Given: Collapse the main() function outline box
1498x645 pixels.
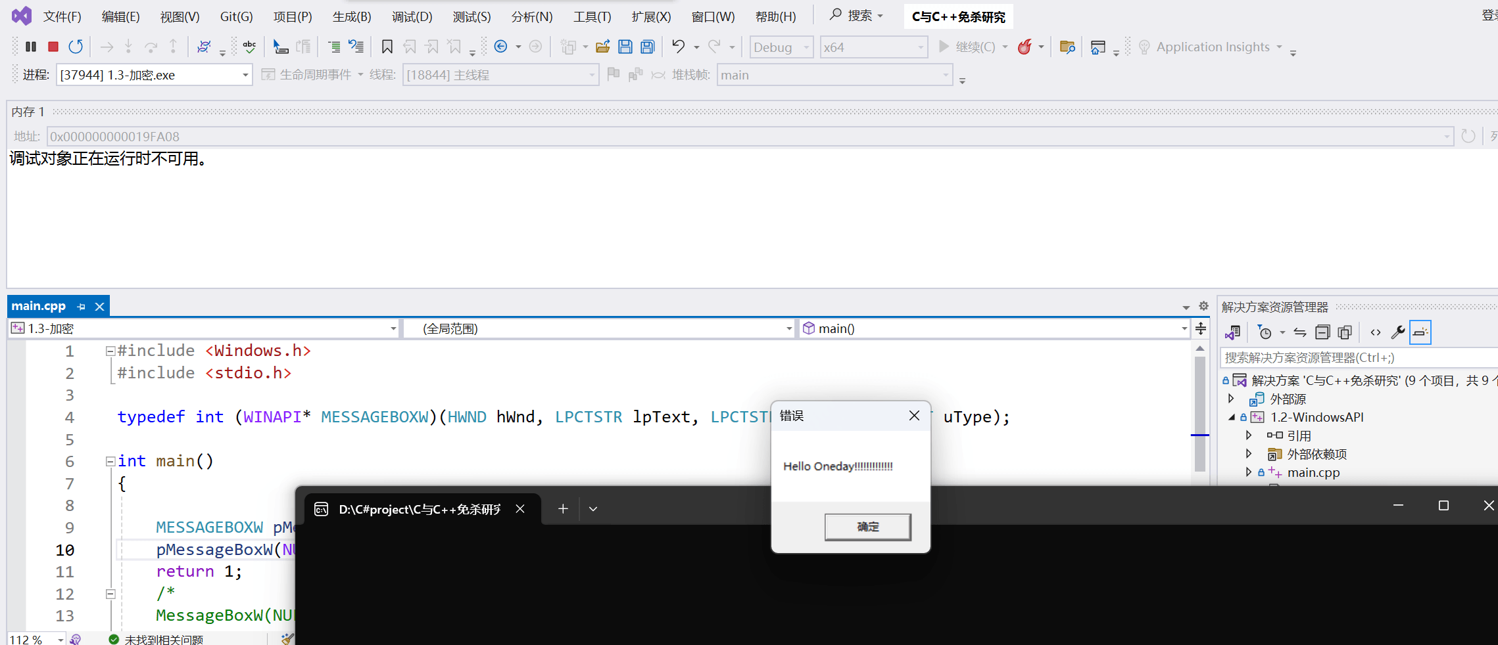Looking at the screenshot, I should click(x=110, y=462).
